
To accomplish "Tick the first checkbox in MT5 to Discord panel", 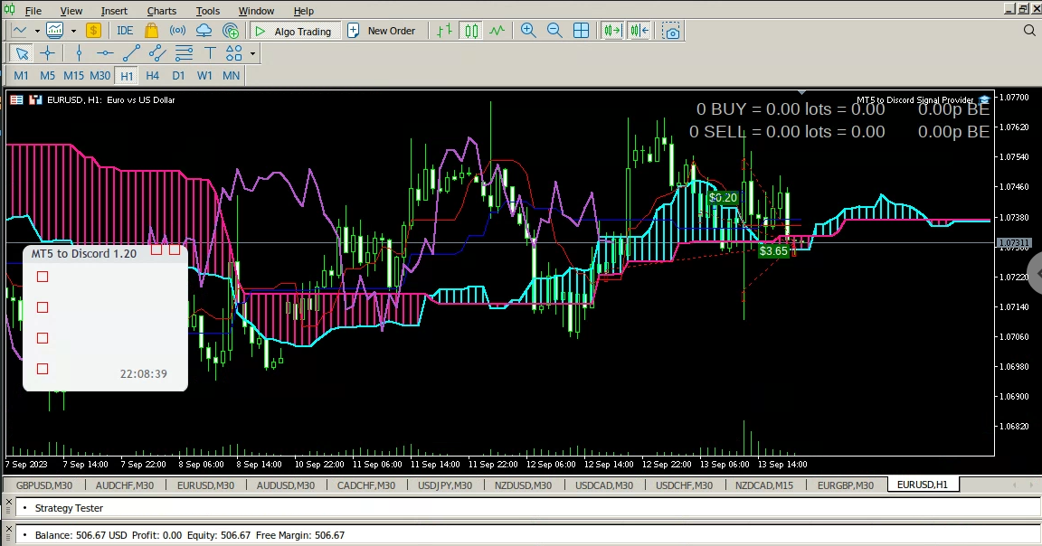I will coord(43,277).
